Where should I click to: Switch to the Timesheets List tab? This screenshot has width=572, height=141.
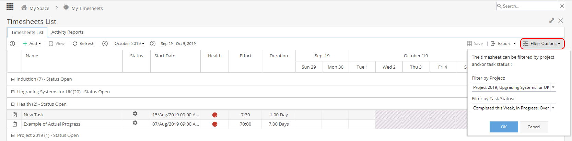point(27,32)
